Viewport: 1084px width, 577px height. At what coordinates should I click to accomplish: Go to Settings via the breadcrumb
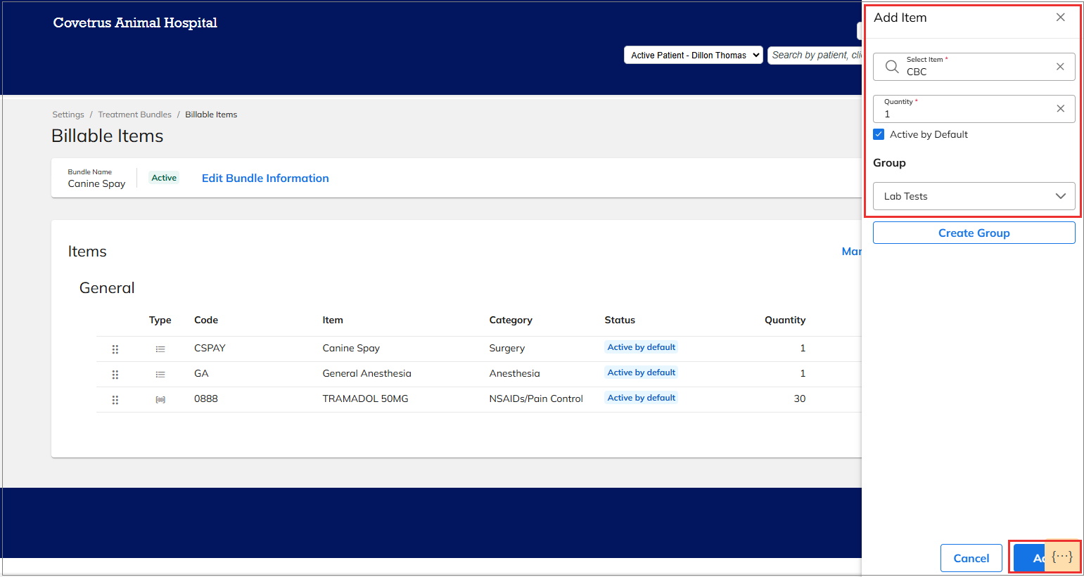68,114
